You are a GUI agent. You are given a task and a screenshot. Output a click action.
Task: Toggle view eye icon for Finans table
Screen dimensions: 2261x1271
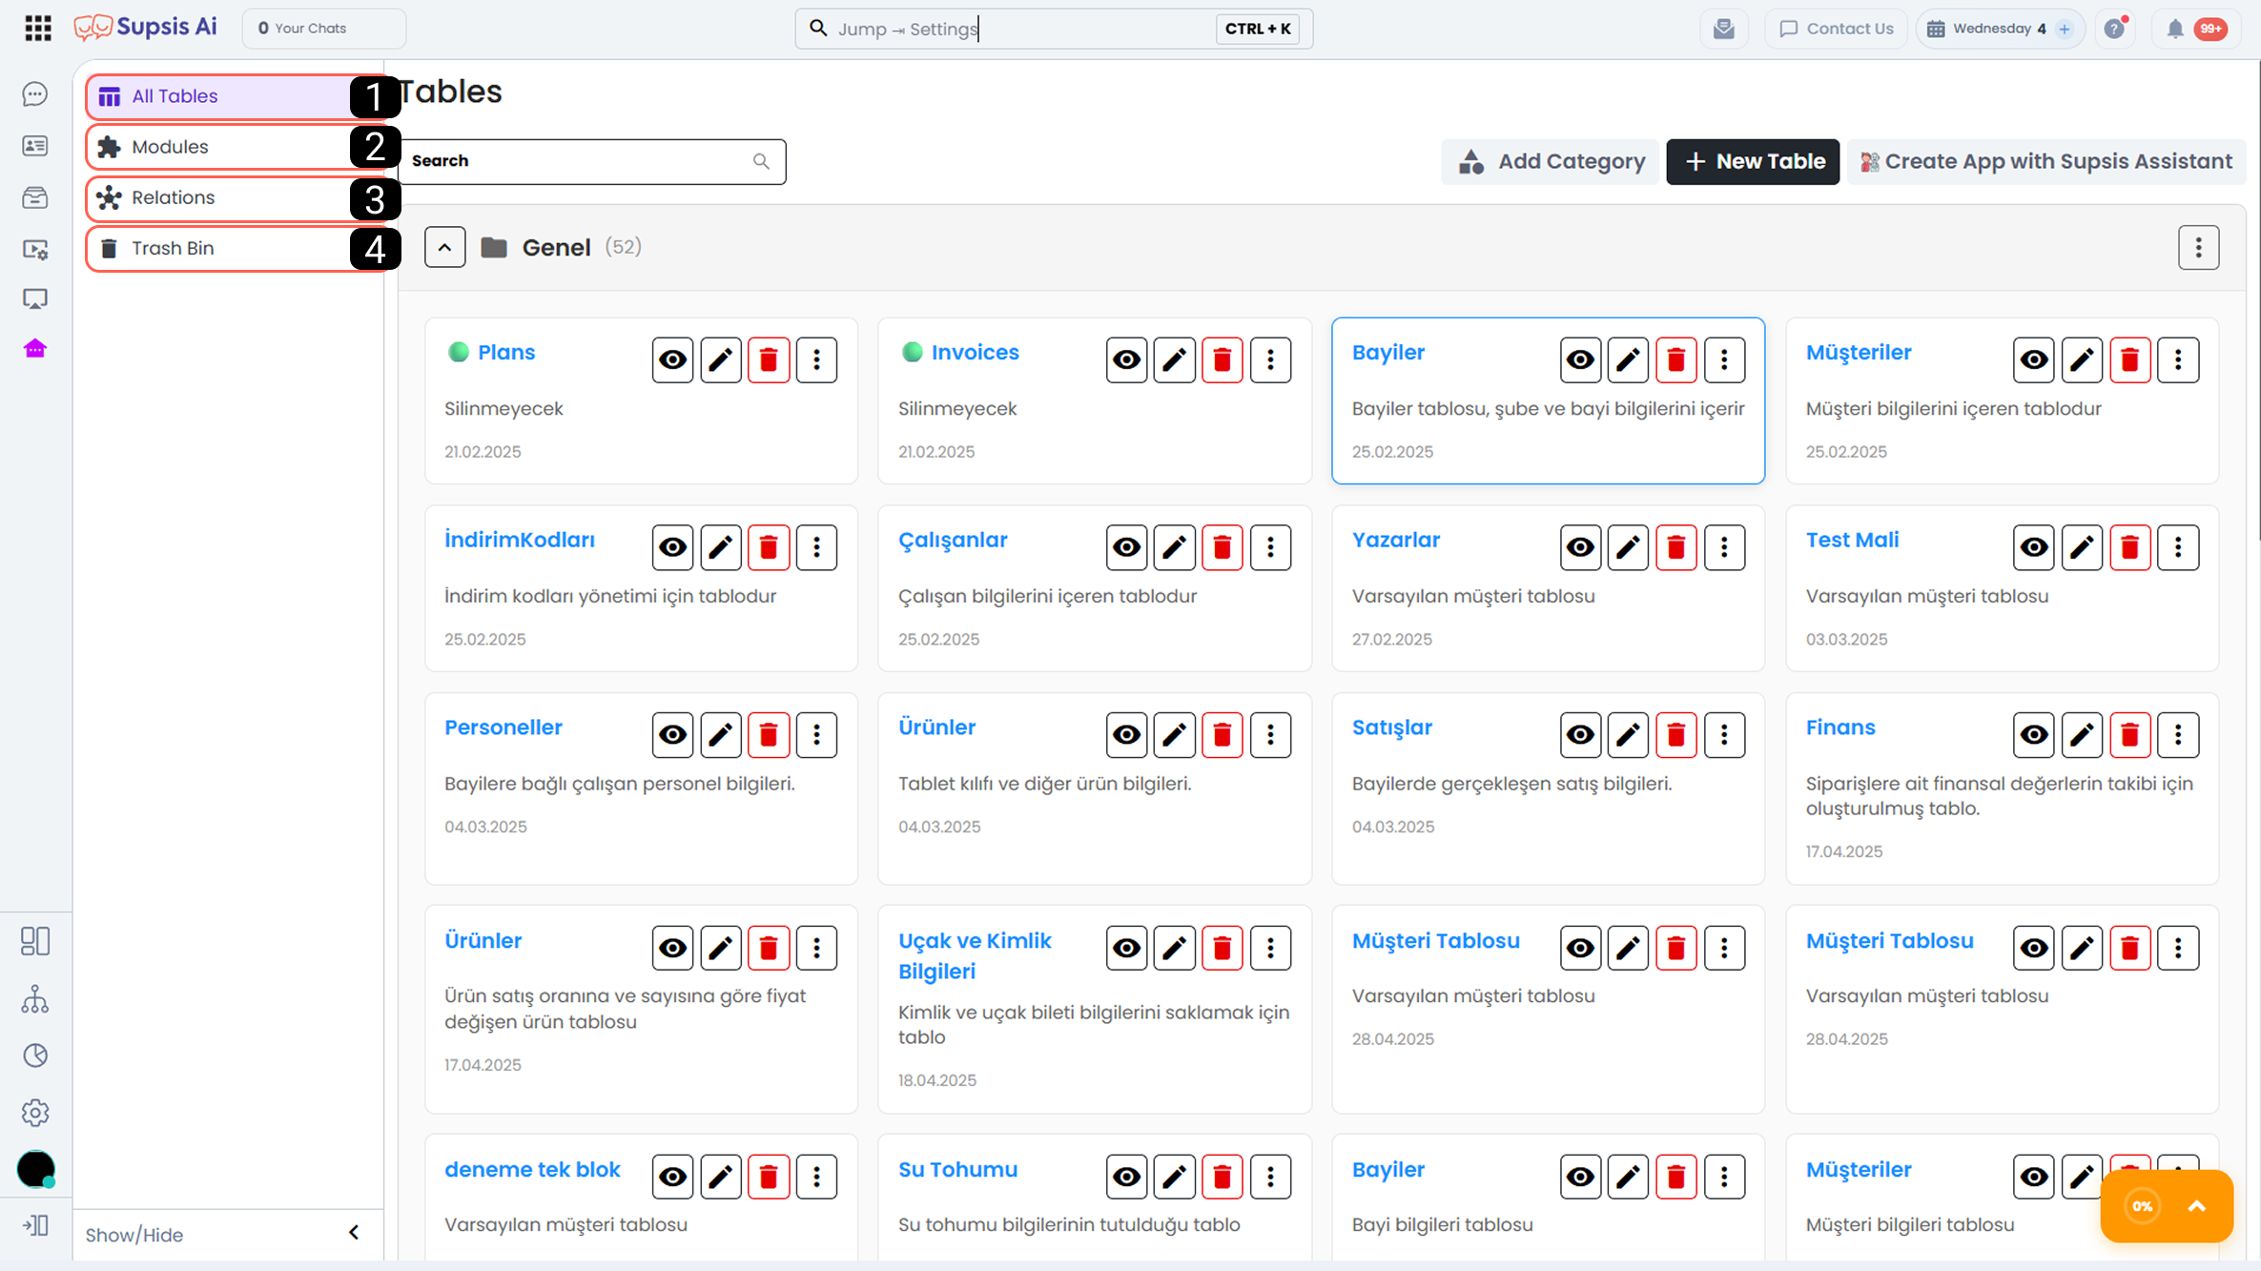[2034, 735]
